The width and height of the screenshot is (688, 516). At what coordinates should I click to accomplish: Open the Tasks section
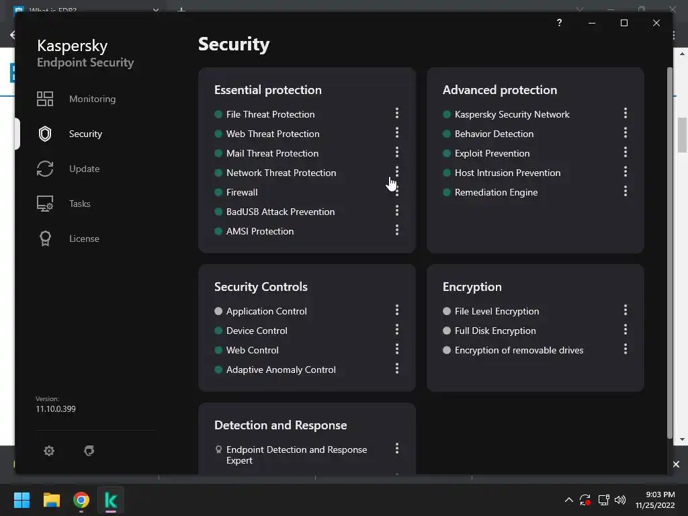pyautogui.click(x=79, y=204)
